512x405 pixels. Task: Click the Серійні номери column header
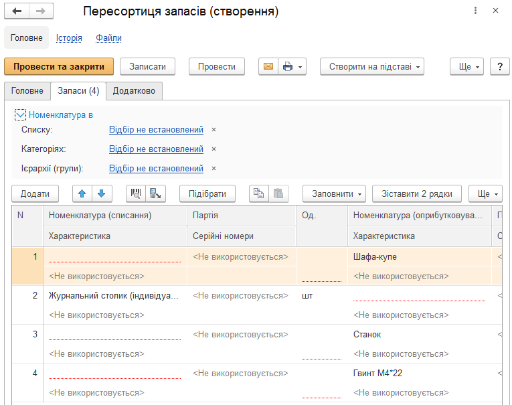pyautogui.click(x=242, y=236)
